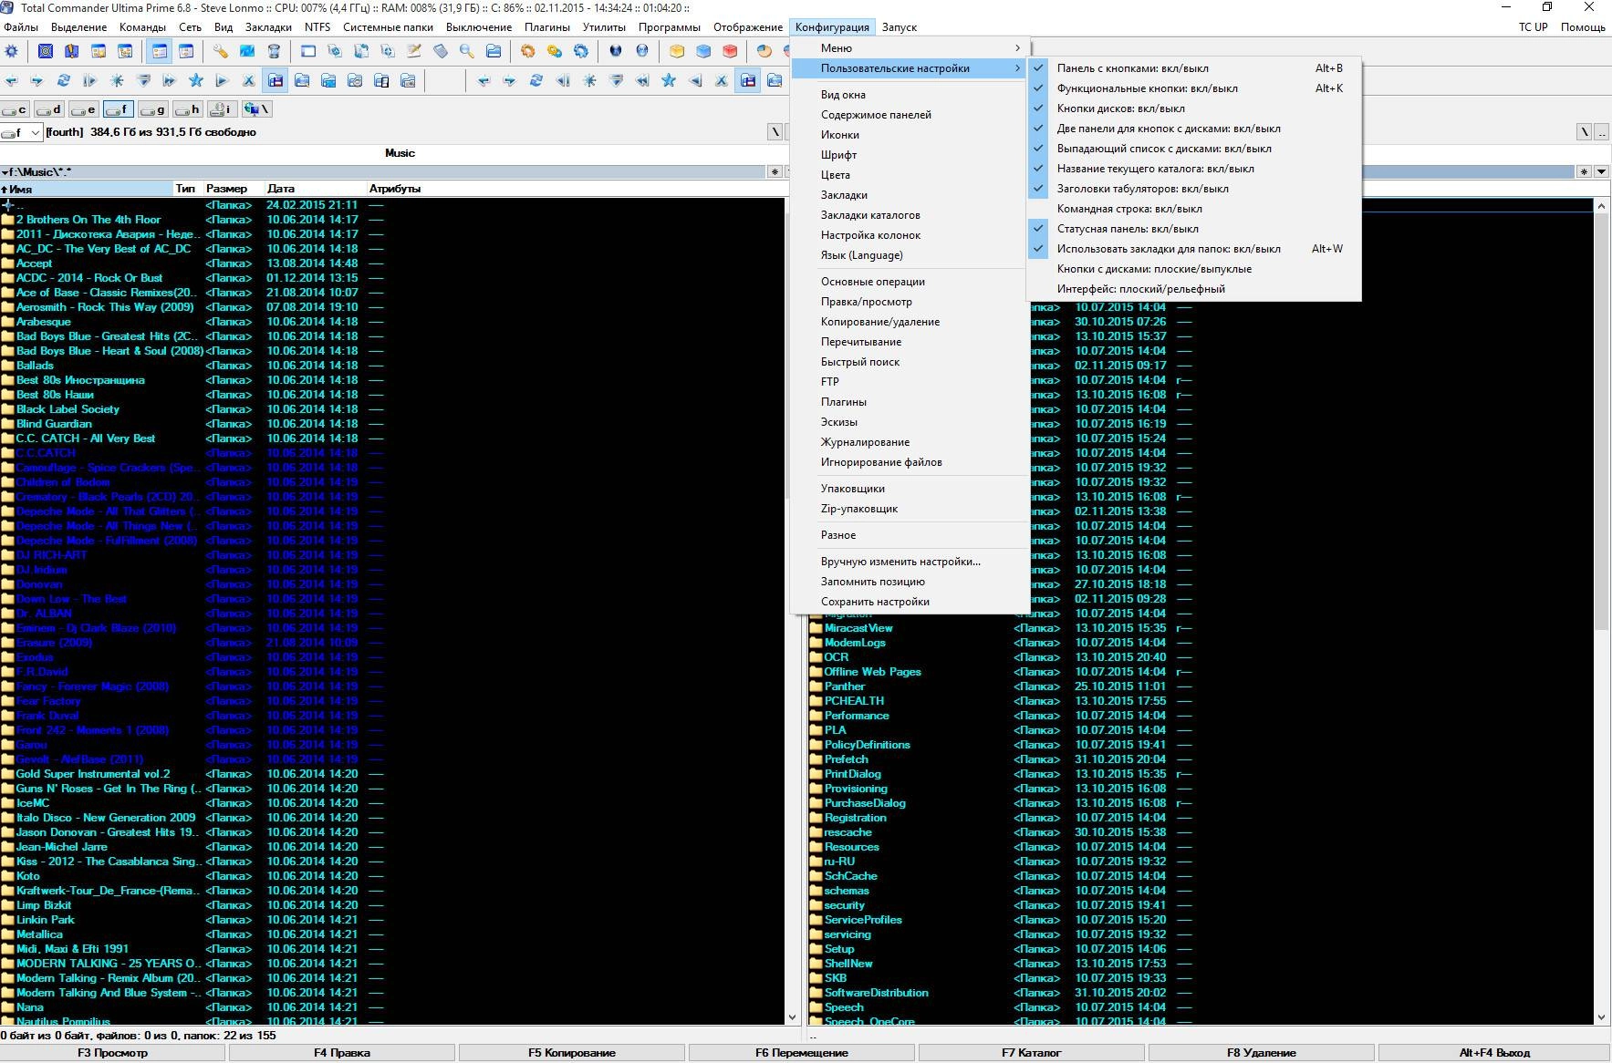
Task: Go back using left panel's back arrow
Action: coord(11,81)
